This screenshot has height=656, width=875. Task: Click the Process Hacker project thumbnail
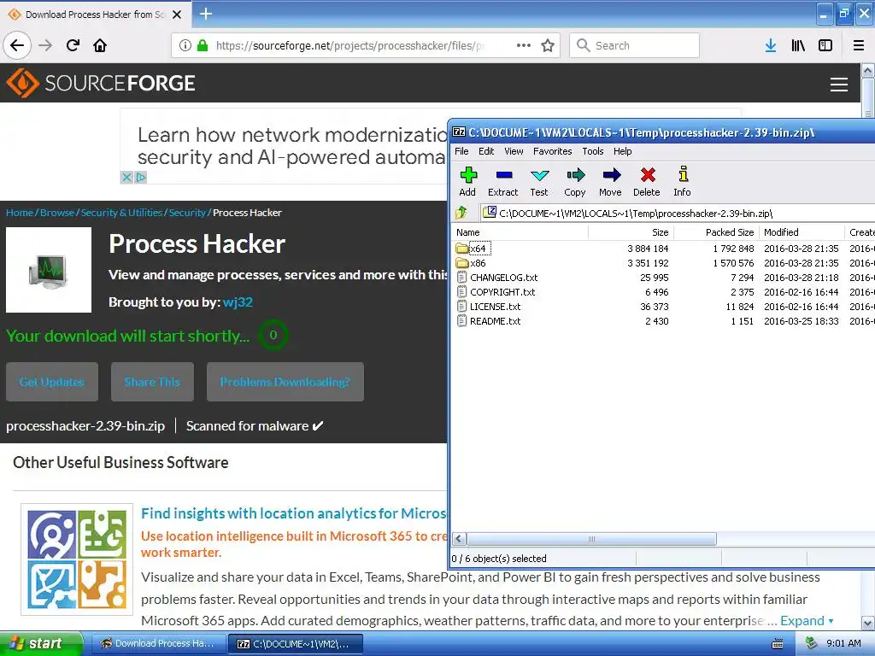(49, 270)
